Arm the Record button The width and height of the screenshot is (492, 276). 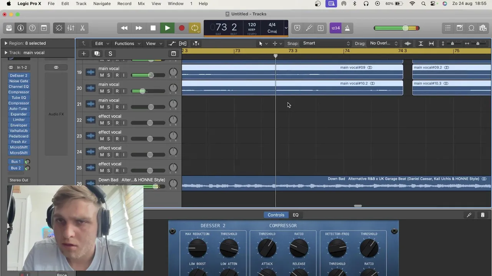click(x=181, y=28)
